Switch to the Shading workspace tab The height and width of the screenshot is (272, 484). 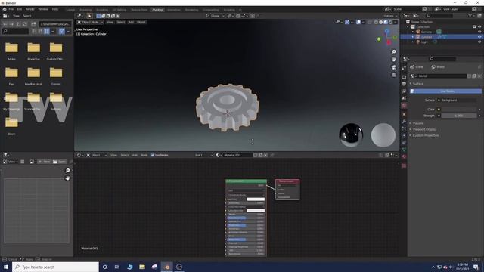click(x=157, y=10)
